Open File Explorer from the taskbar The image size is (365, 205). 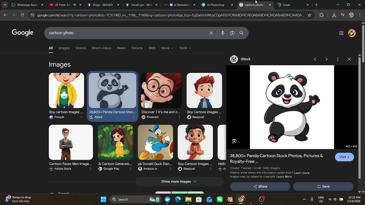[188, 199]
